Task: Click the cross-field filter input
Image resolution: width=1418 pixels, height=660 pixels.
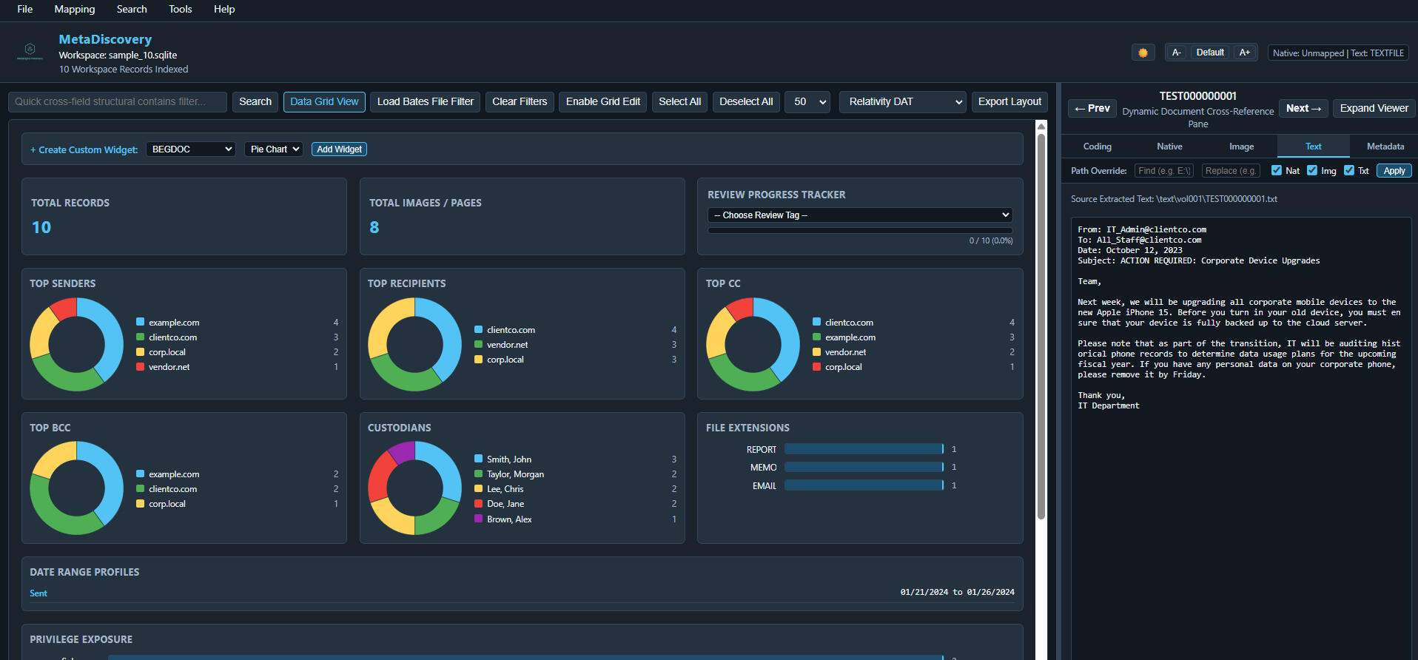Action: (118, 101)
